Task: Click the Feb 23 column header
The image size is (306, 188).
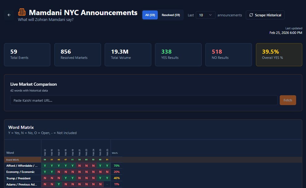Action: (x=86, y=152)
